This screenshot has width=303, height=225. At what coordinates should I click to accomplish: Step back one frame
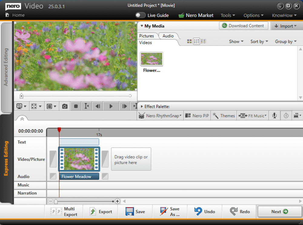point(98,106)
